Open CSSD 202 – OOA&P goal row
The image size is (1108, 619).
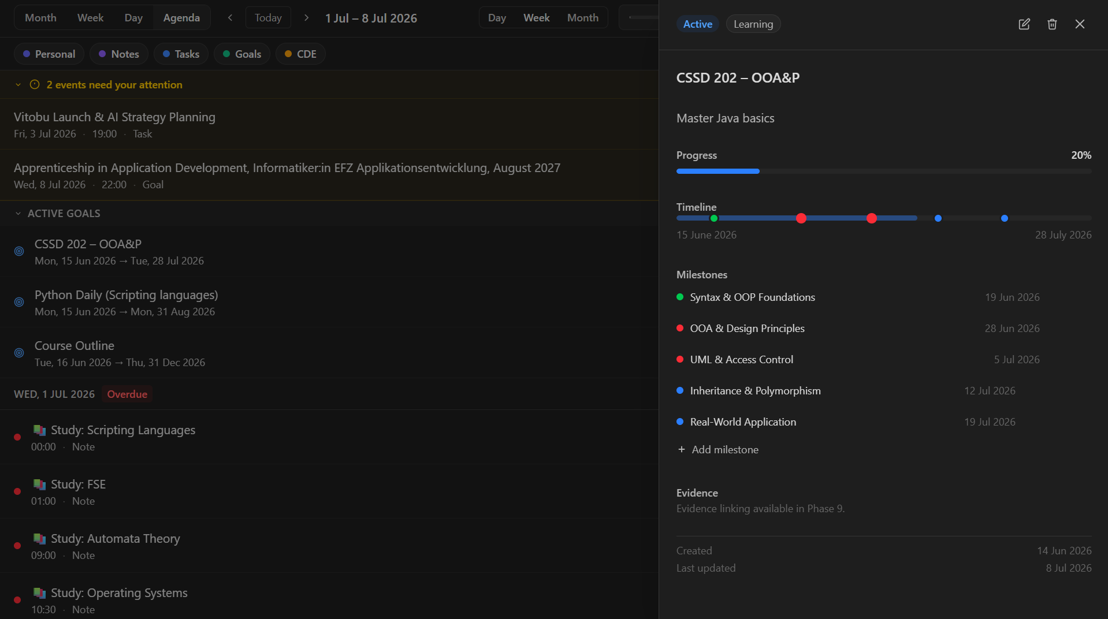tap(329, 251)
